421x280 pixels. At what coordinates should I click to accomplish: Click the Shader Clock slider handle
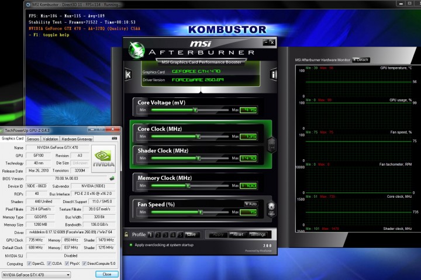coord(198,158)
